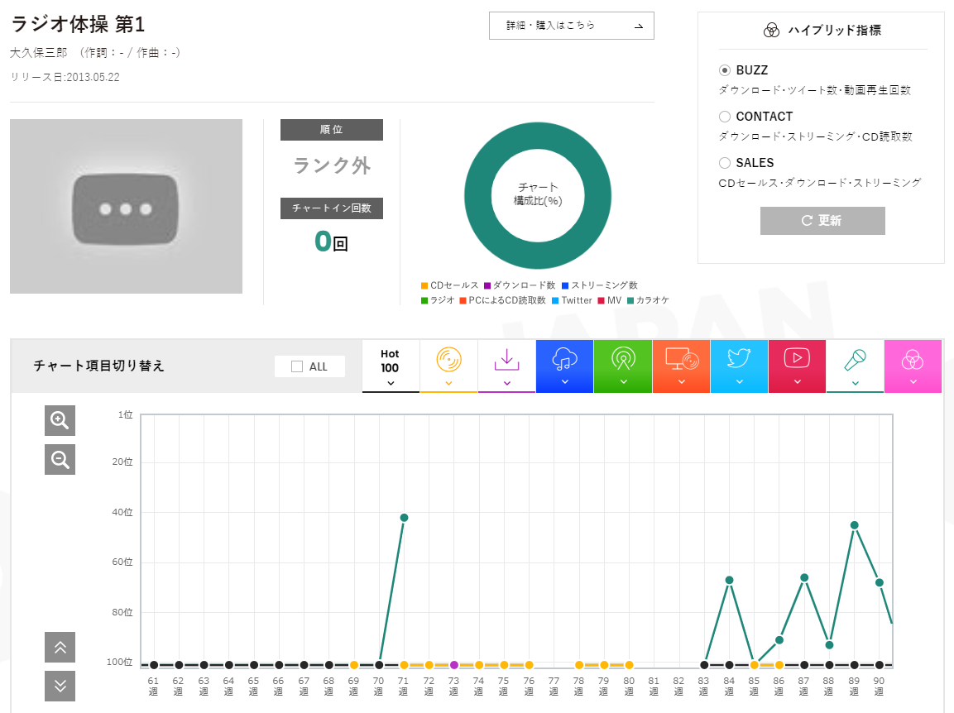The width and height of the screenshot is (954, 713).
Task: Expand chevron under the radio tab
Action: (624, 382)
